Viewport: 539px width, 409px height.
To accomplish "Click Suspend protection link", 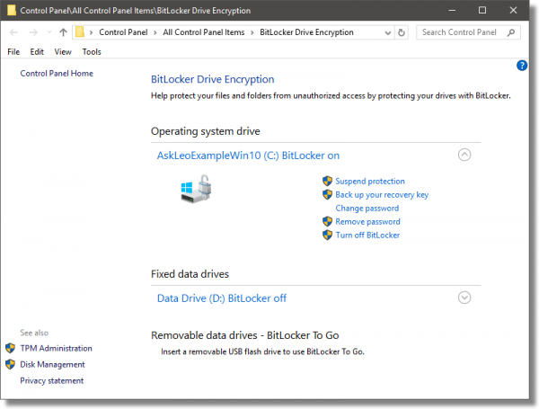I will (x=370, y=182).
